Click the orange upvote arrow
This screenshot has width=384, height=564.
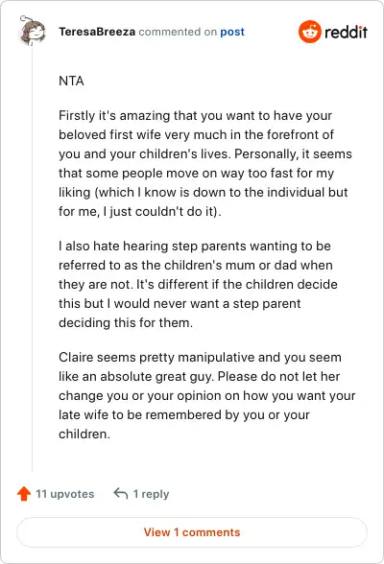24,493
